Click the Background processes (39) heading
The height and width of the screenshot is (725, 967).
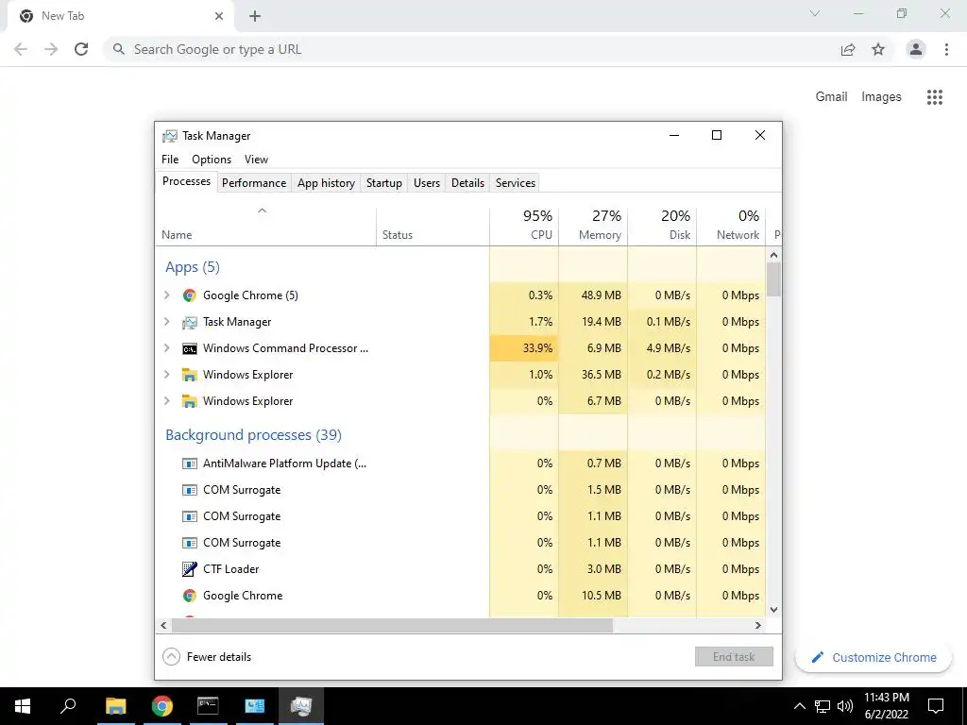coord(253,435)
